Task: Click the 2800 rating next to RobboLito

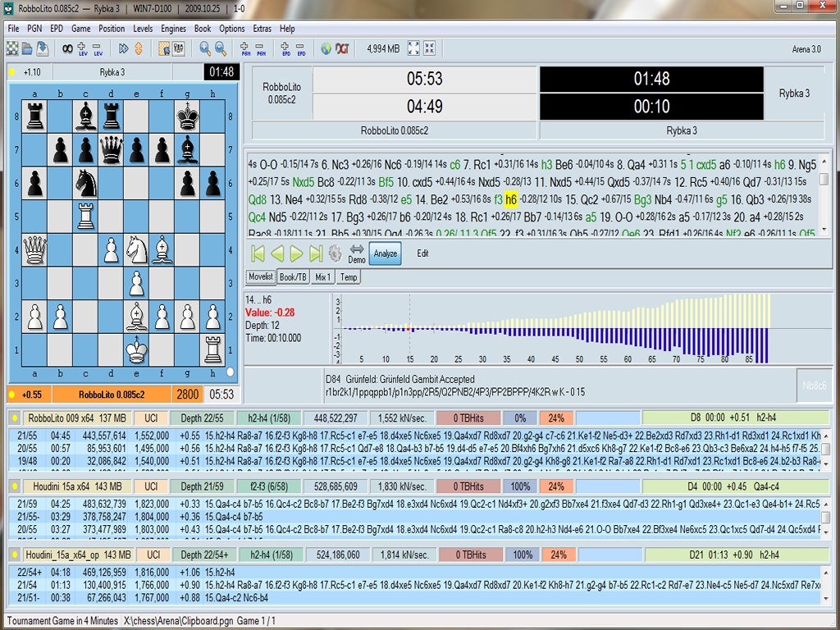Action: (188, 395)
